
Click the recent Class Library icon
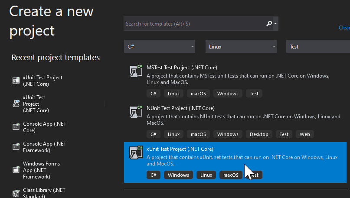16,193
